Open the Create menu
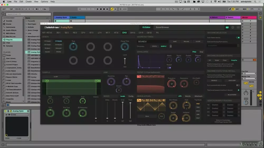The width and height of the screenshot is (264, 148). click(29, 2)
